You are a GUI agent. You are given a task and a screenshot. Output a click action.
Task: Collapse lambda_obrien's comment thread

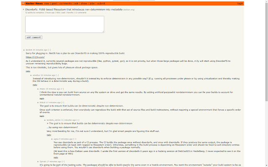click(78, 120)
